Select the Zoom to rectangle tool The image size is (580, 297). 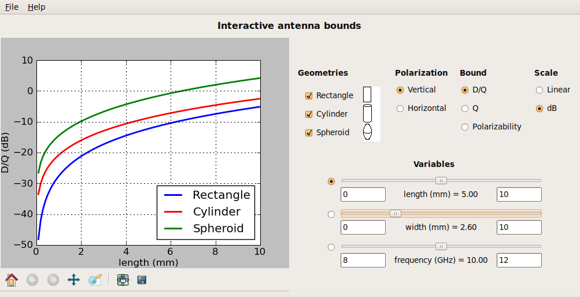pyautogui.click(x=95, y=280)
